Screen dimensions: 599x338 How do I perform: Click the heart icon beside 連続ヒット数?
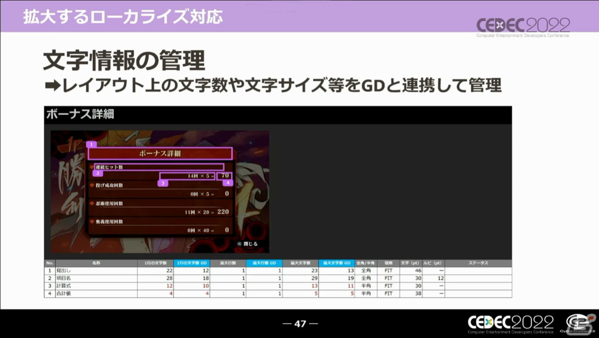[92, 167]
